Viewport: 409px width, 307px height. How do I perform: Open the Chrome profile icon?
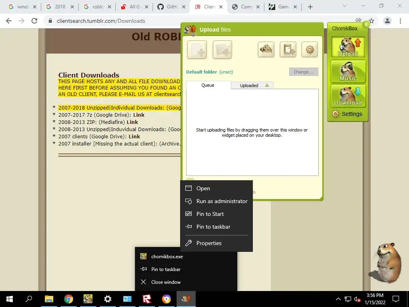(x=387, y=21)
